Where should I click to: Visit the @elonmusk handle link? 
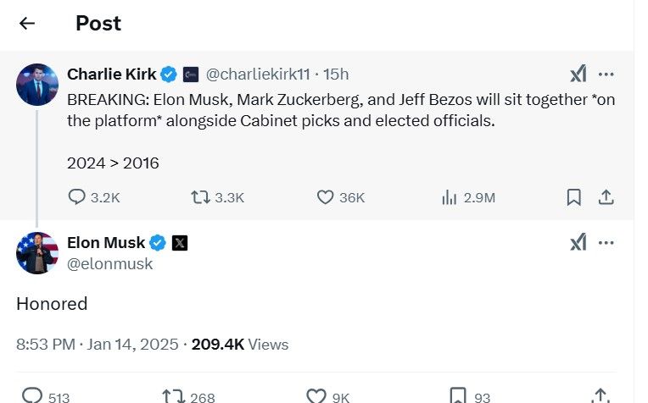(109, 263)
